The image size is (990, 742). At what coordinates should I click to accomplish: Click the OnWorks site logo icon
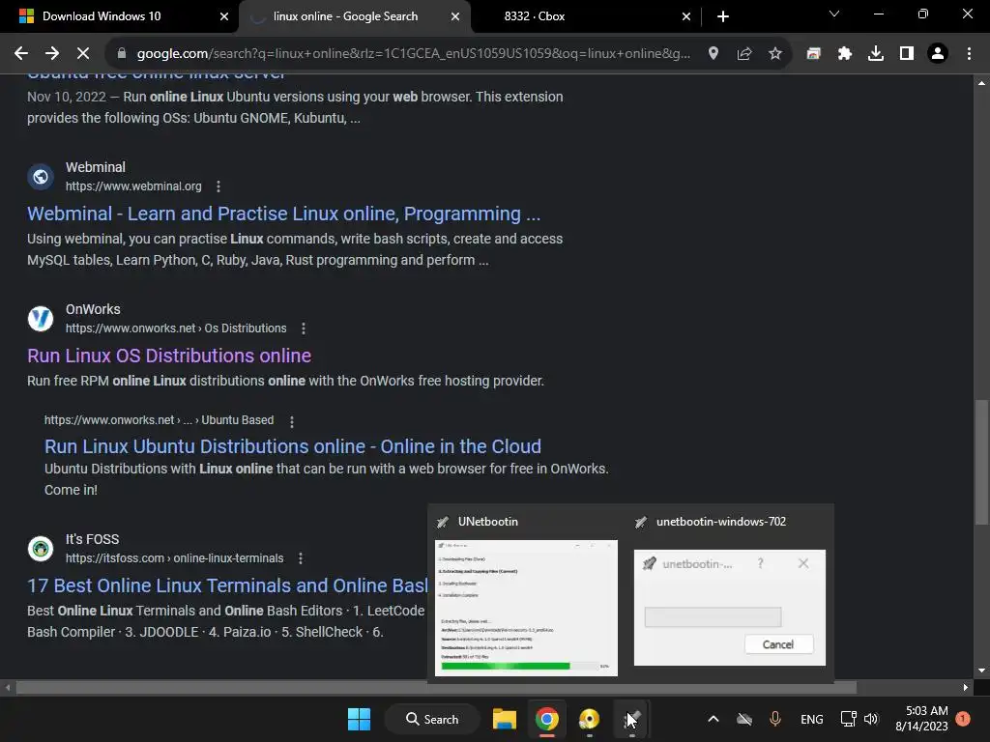point(41,319)
